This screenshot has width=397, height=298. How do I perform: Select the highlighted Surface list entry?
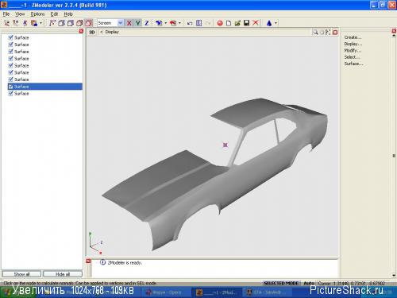click(45, 87)
